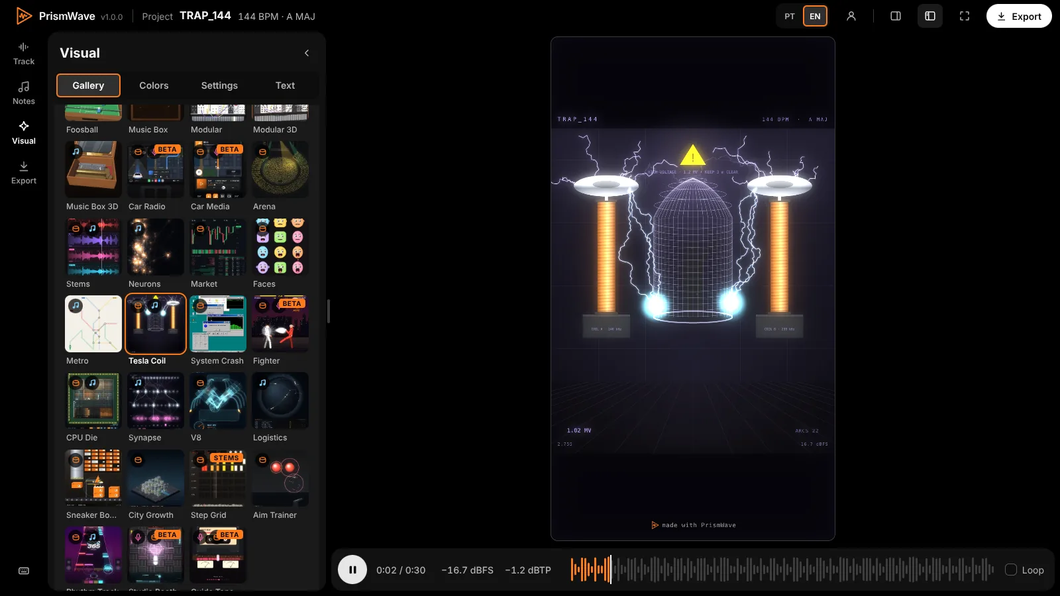
Task: Switch language to PT
Action: click(790, 16)
